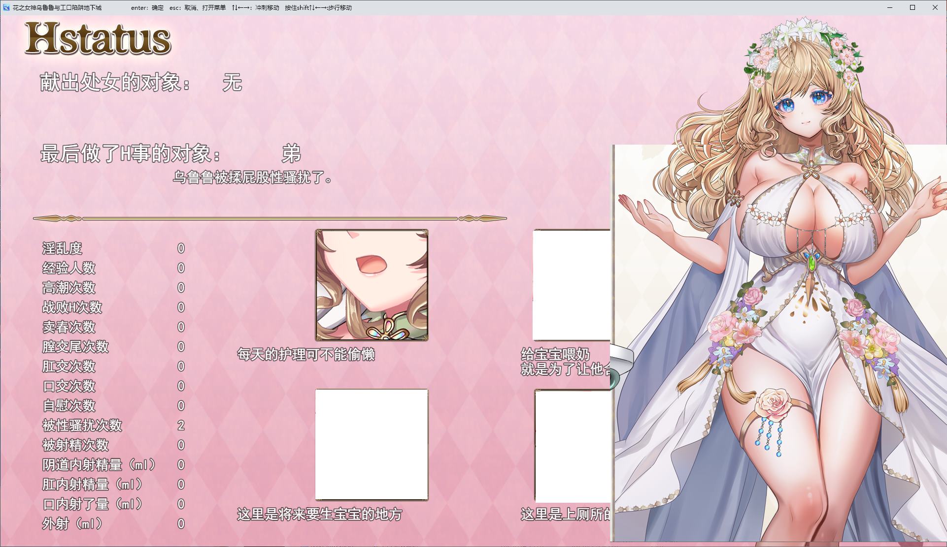947x547 pixels.
Task: Click the mouth close-up portrait thumbnail
Action: (x=372, y=285)
